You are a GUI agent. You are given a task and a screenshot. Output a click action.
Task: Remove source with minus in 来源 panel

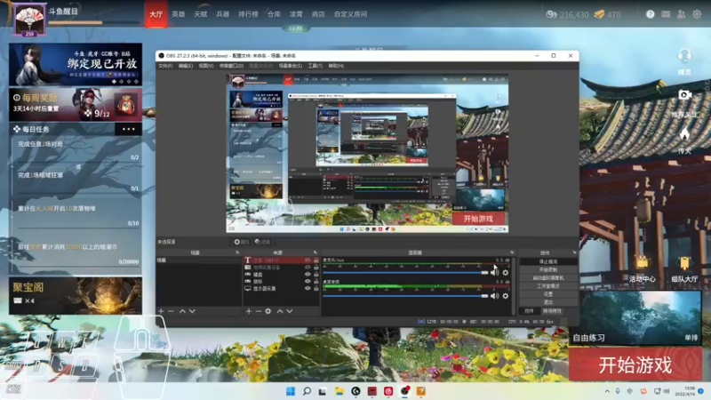click(258, 311)
